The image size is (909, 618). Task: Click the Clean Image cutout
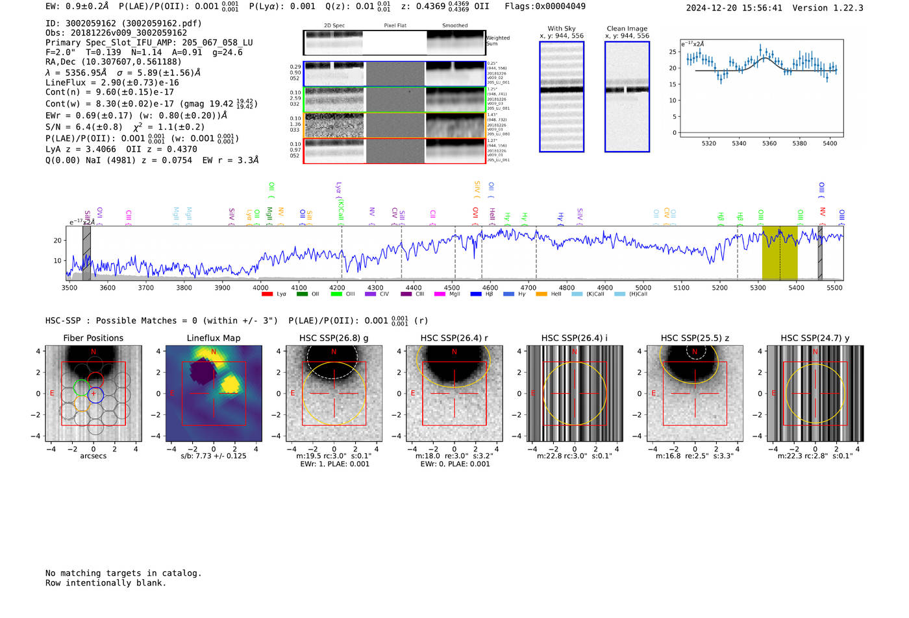(627, 97)
